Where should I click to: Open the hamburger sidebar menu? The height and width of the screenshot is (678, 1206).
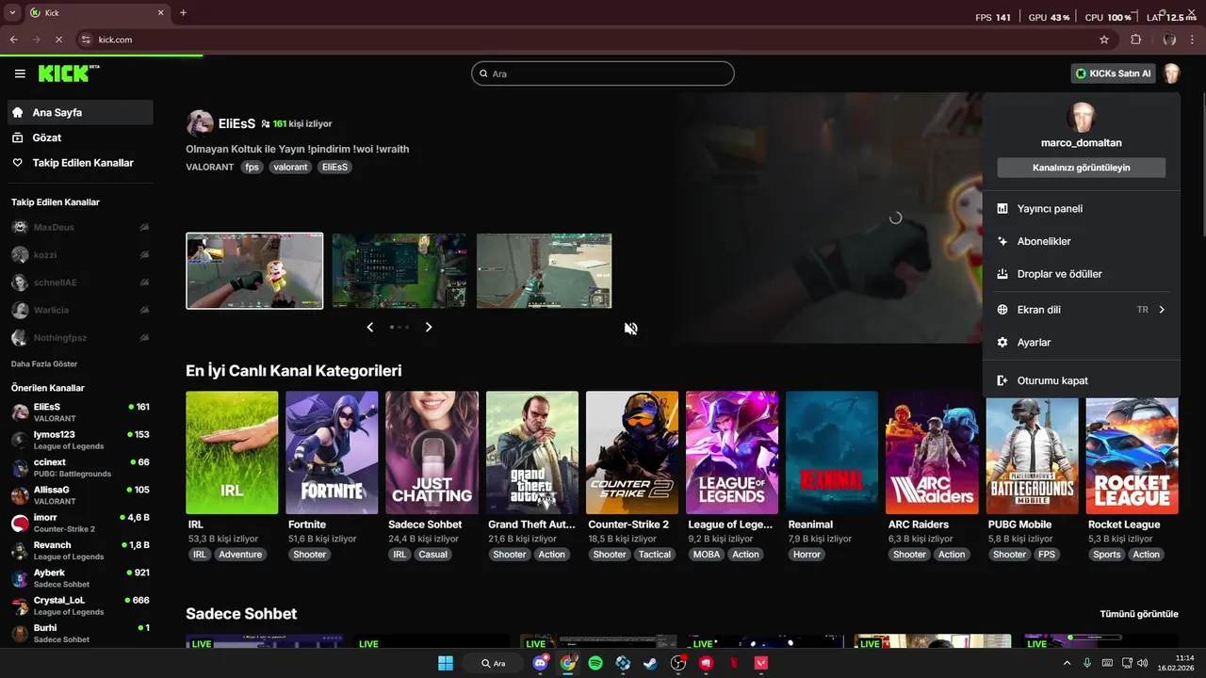pos(20,73)
